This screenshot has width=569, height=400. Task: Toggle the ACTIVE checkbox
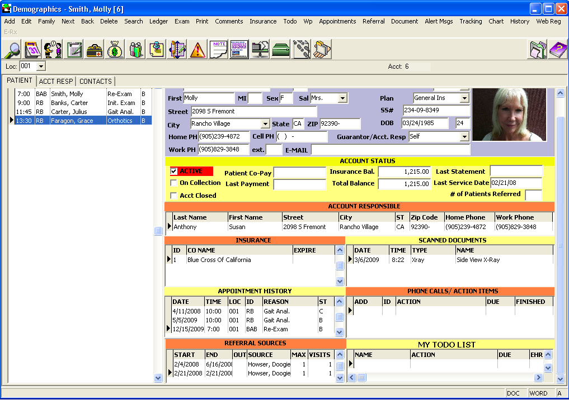174,171
